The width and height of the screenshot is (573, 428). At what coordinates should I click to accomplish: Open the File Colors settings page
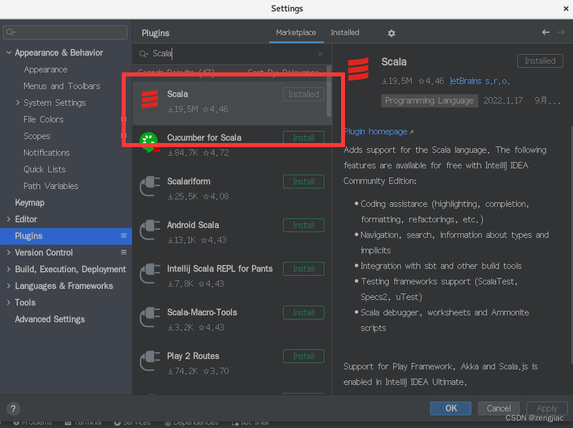(x=44, y=119)
